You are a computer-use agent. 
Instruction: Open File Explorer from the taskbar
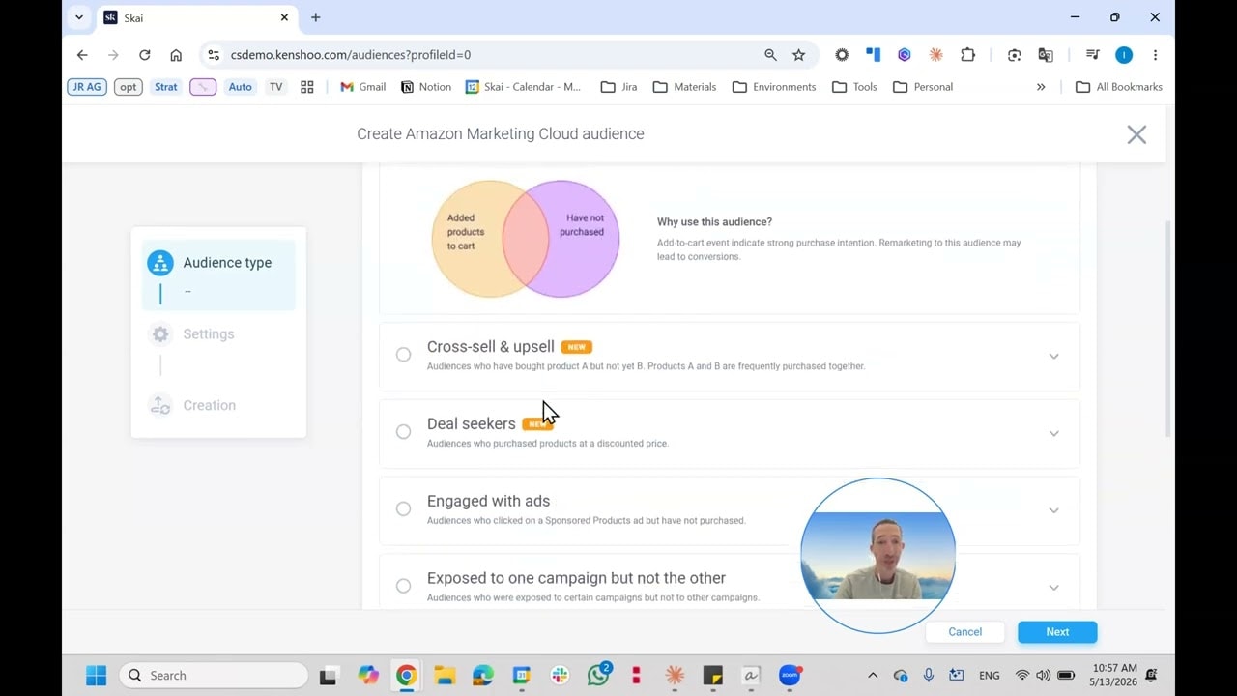(445, 676)
